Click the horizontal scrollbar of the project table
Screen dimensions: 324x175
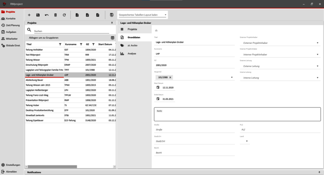tap(52, 166)
